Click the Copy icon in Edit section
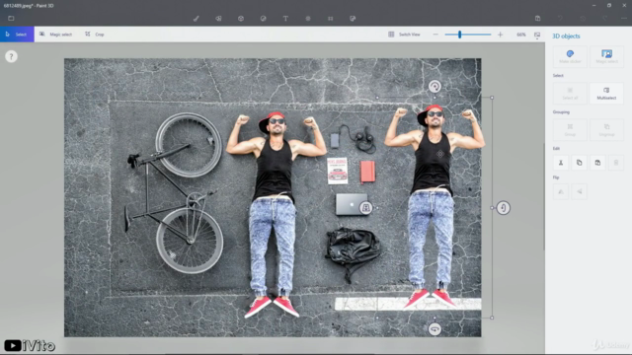This screenshot has height=355, width=632. point(580,163)
